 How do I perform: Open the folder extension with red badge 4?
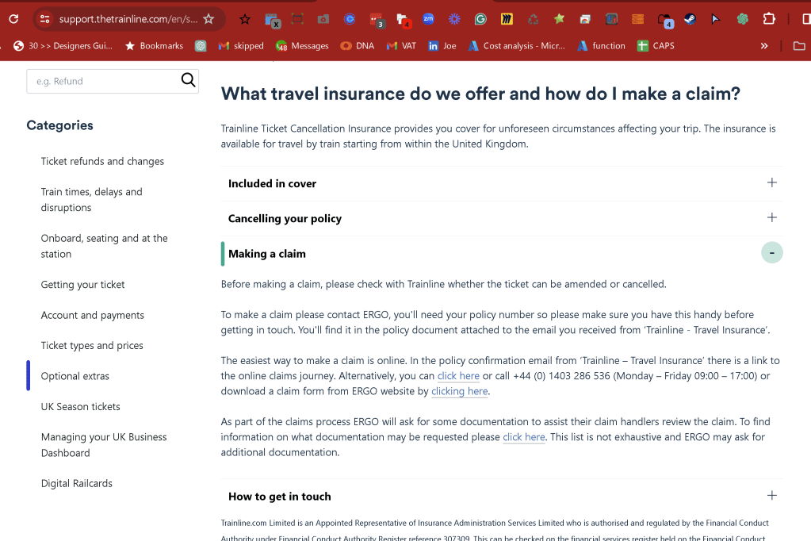pyautogui.click(x=403, y=20)
